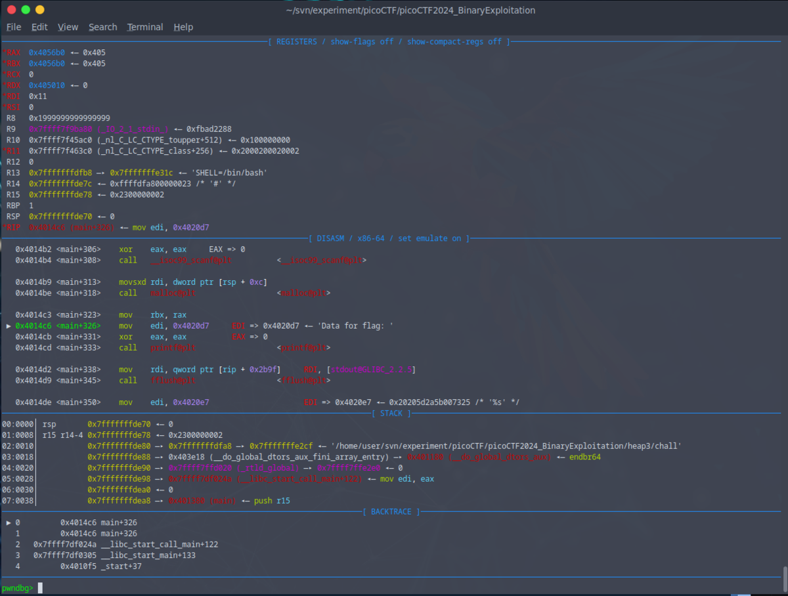Click malloc@plt call at main+318
The image size is (788, 596).
172,293
